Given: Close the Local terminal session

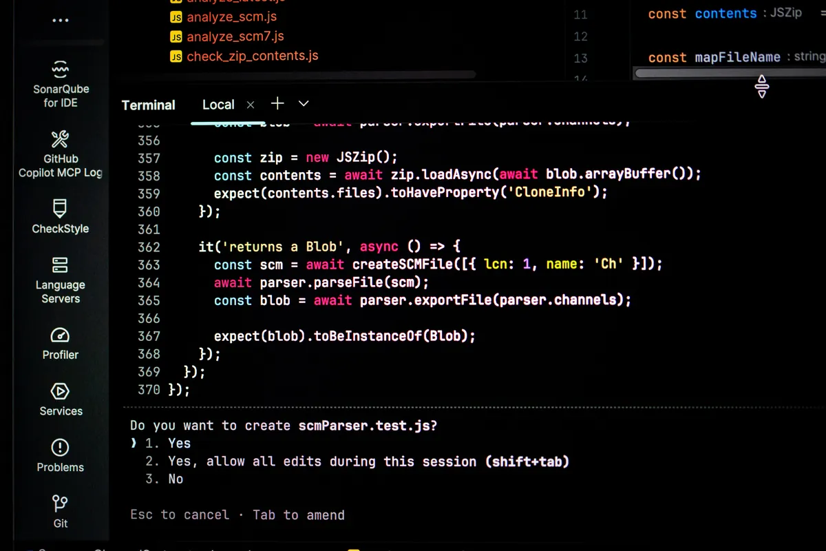Looking at the screenshot, I should click(250, 104).
